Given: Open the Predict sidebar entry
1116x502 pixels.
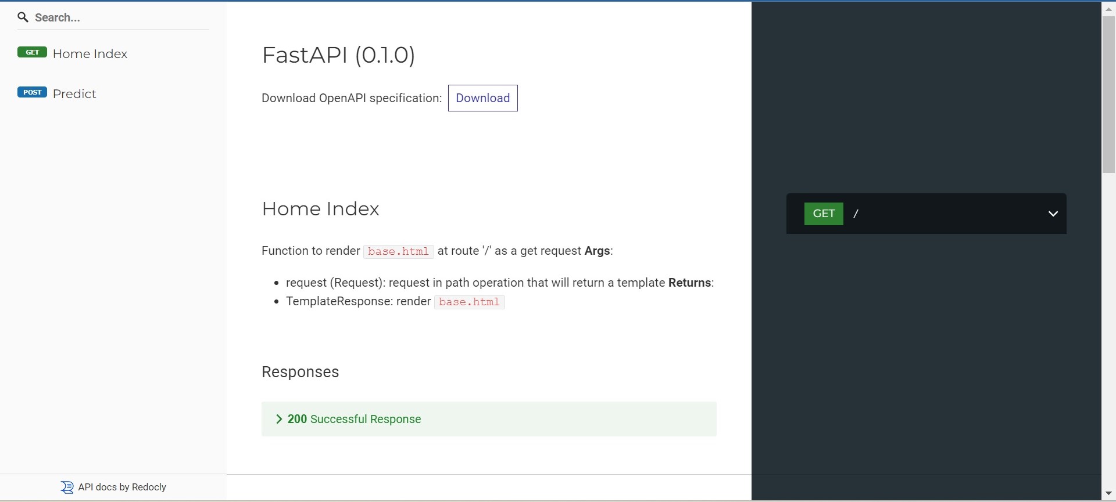Looking at the screenshot, I should click(x=113, y=93).
